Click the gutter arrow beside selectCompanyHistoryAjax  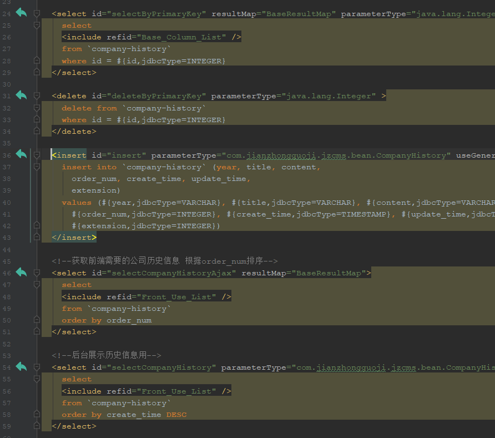pos(21,272)
